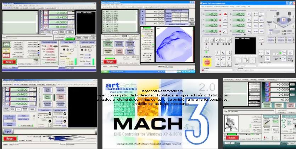The height and width of the screenshot is (149, 296).
Task: Select G55 offset button
Action: (x=261, y=20)
